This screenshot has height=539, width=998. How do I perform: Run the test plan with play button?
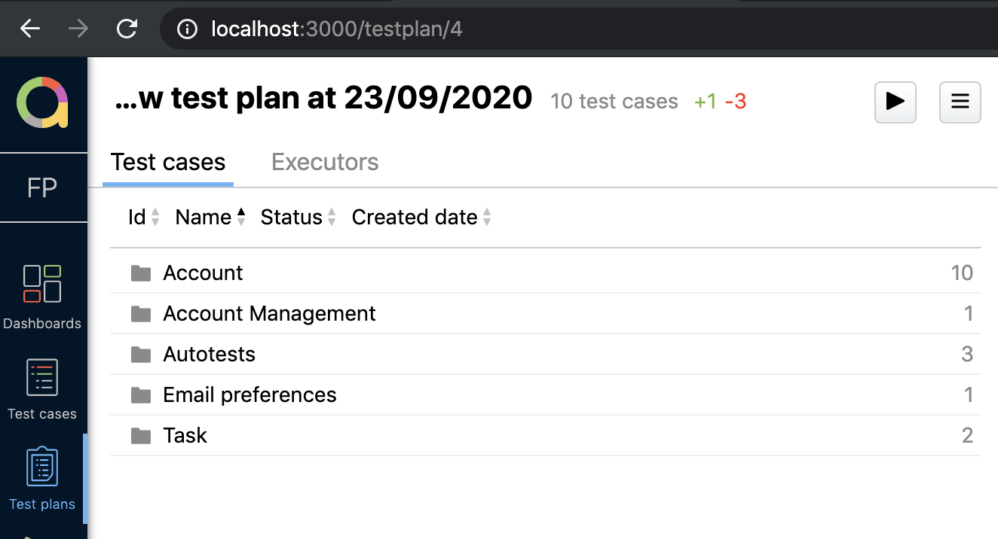(x=895, y=102)
